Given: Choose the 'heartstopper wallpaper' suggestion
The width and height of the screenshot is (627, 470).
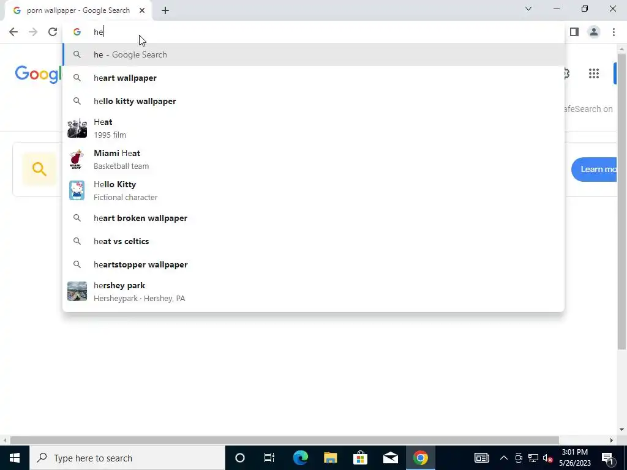Looking at the screenshot, I should coord(313,264).
